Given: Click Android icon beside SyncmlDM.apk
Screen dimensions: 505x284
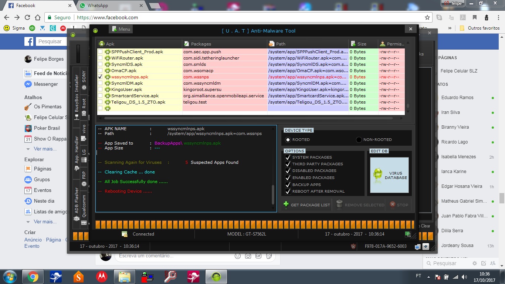Looking at the screenshot, I should pyautogui.click(x=108, y=83).
